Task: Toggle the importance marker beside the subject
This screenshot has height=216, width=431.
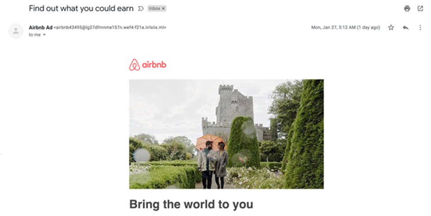Action: (141, 8)
